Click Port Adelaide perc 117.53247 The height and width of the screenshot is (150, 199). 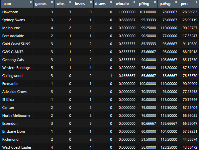pyautogui.click(x=189, y=36)
